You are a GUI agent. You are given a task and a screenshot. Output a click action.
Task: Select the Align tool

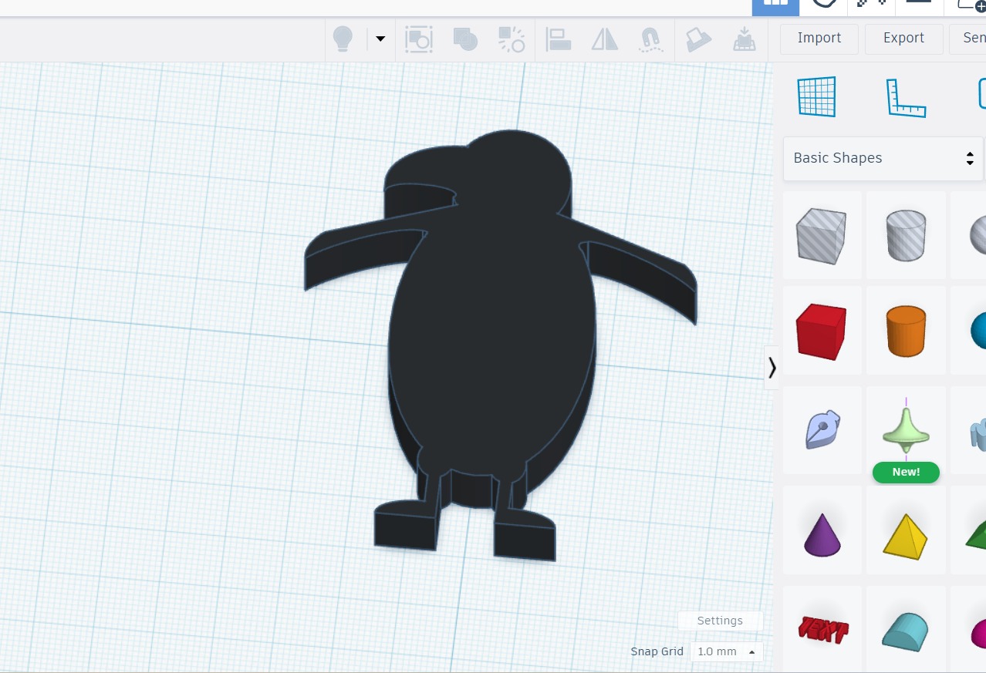click(x=558, y=39)
